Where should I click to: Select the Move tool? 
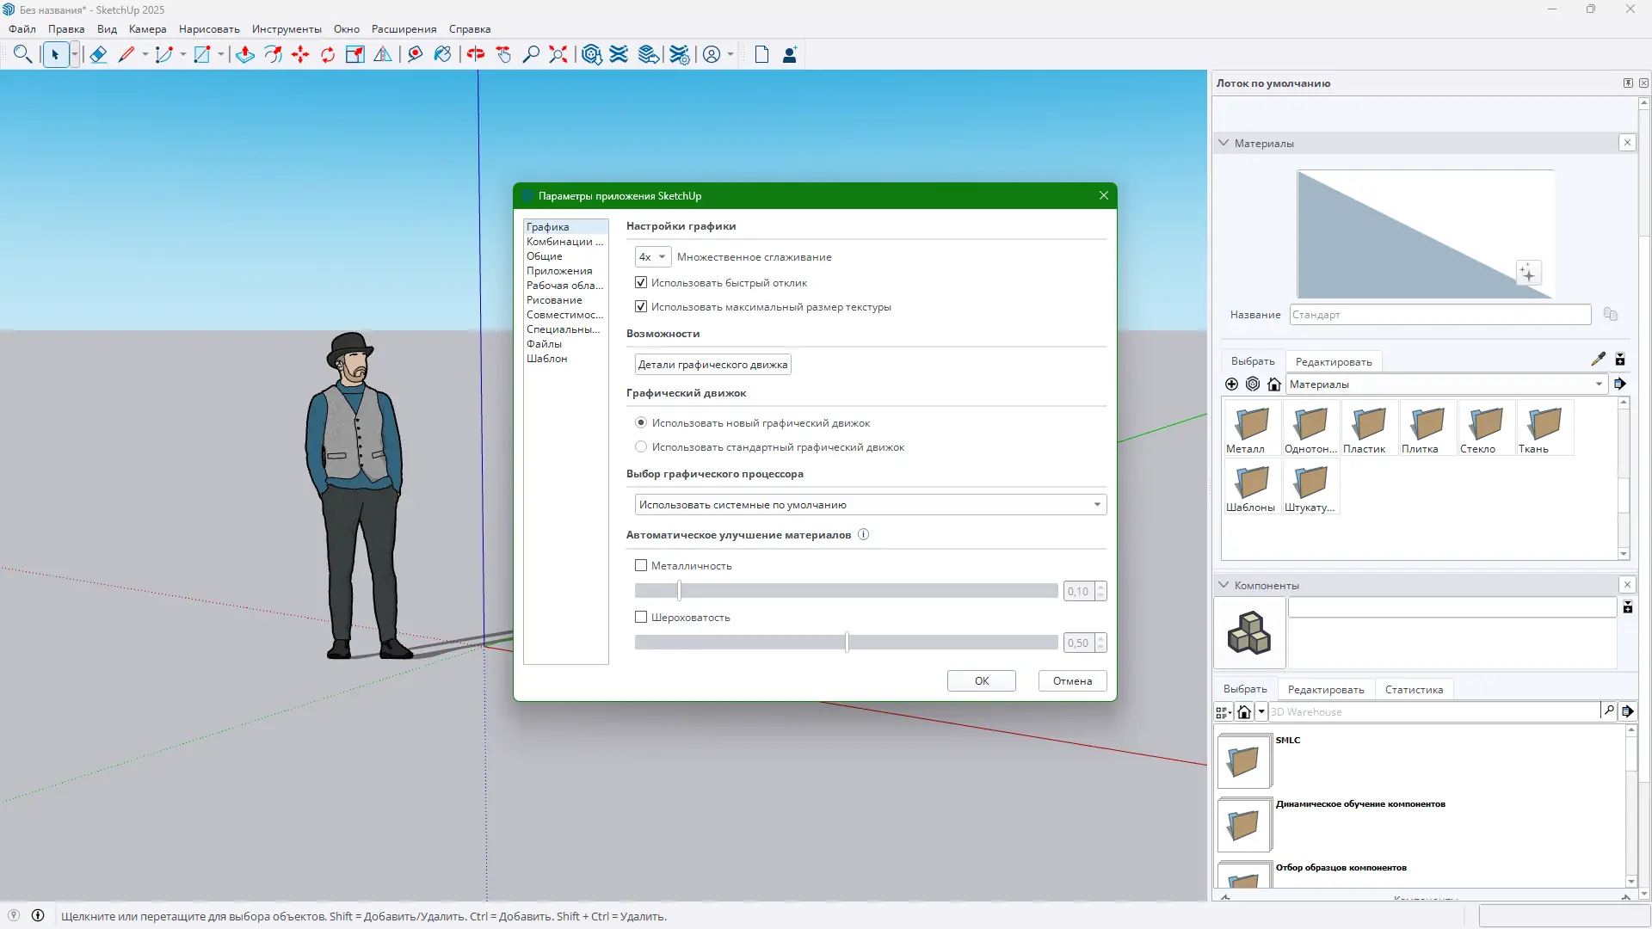tap(300, 55)
